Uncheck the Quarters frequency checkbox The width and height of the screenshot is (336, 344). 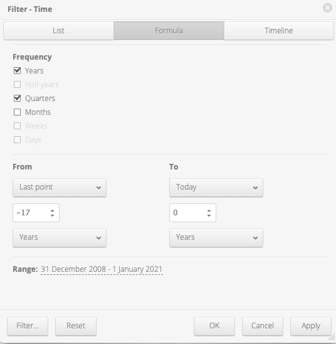pos(18,99)
